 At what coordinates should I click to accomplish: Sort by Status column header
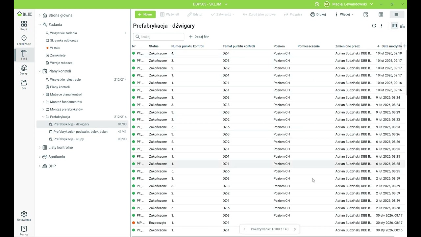tap(154, 46)
